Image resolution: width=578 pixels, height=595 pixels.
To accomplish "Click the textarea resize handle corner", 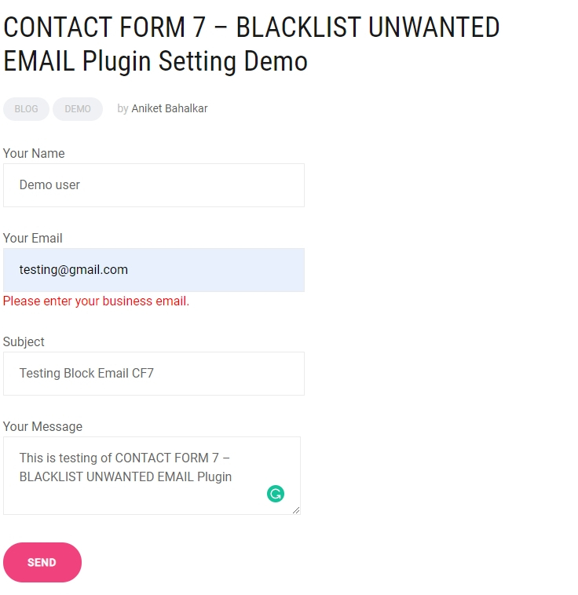I will (x=296, y=510).
